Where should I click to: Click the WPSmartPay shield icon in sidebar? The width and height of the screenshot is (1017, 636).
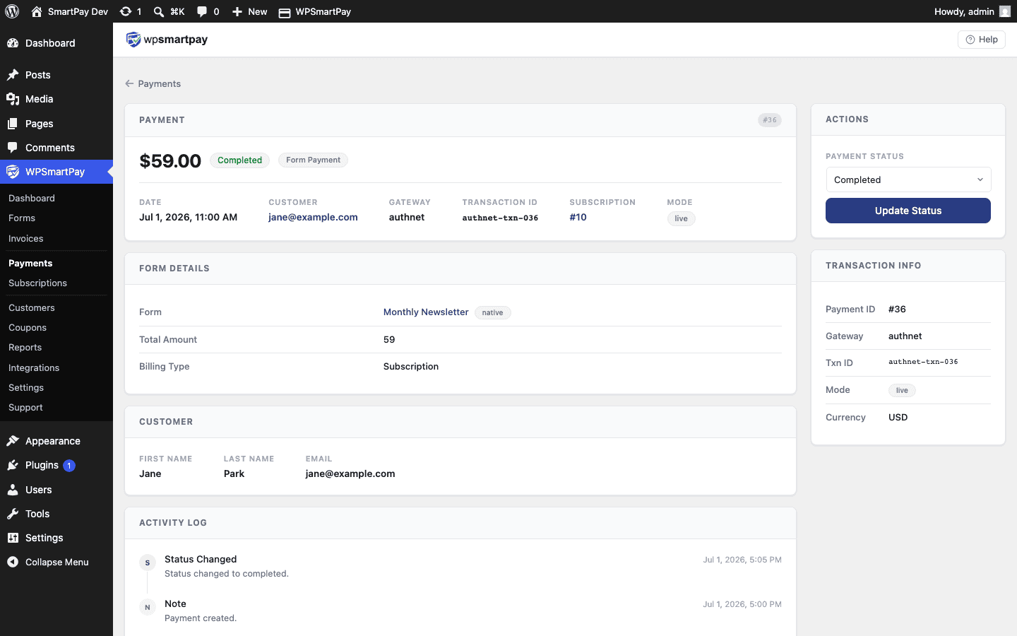click(13, 172)
